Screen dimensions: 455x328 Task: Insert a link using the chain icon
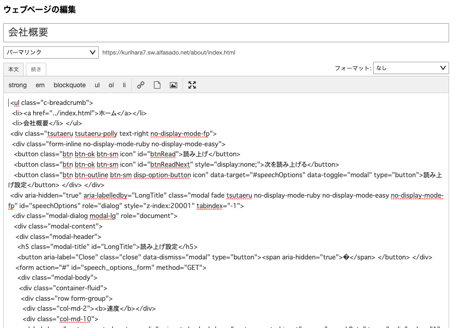[x=141, y=85]
